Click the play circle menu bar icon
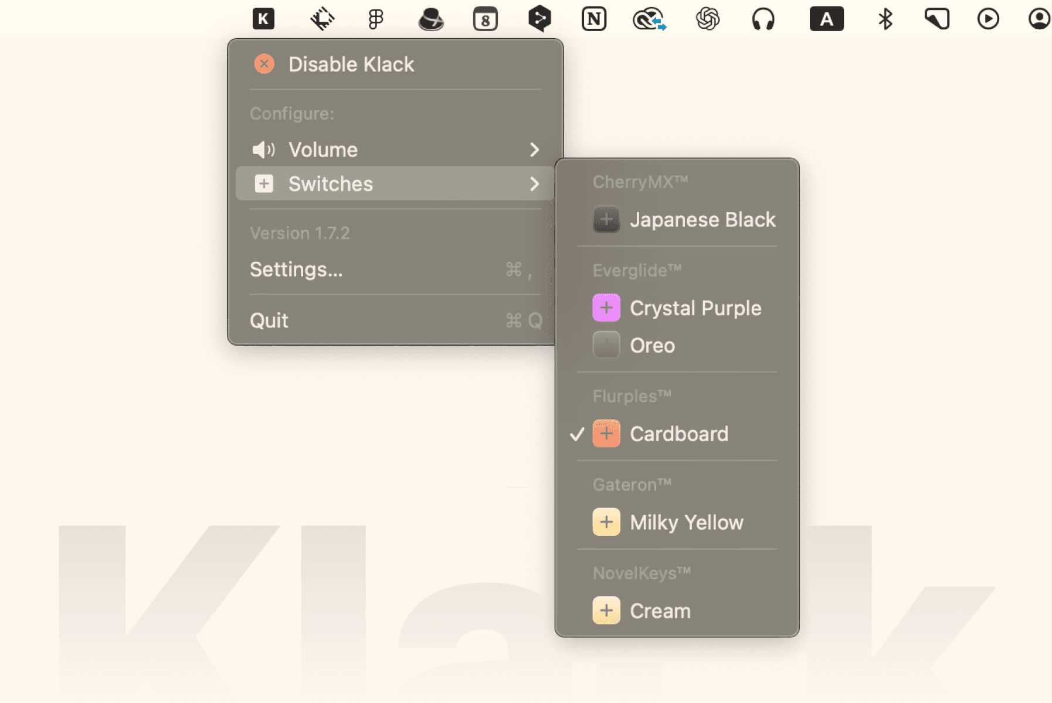The image size is (1052, 703). (x=988, y=19)
